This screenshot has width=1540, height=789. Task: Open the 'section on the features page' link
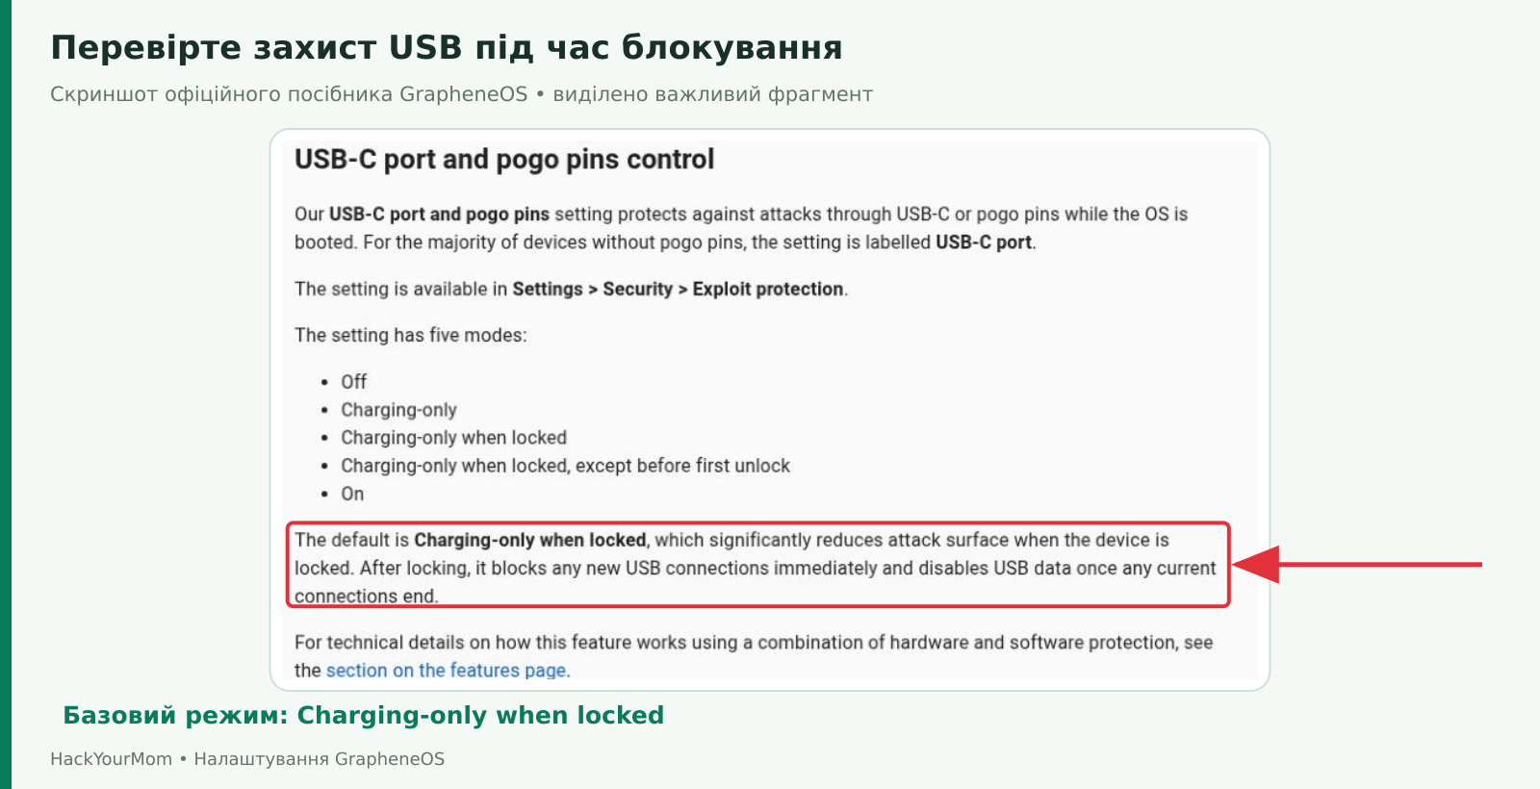[x=447, y=670]
